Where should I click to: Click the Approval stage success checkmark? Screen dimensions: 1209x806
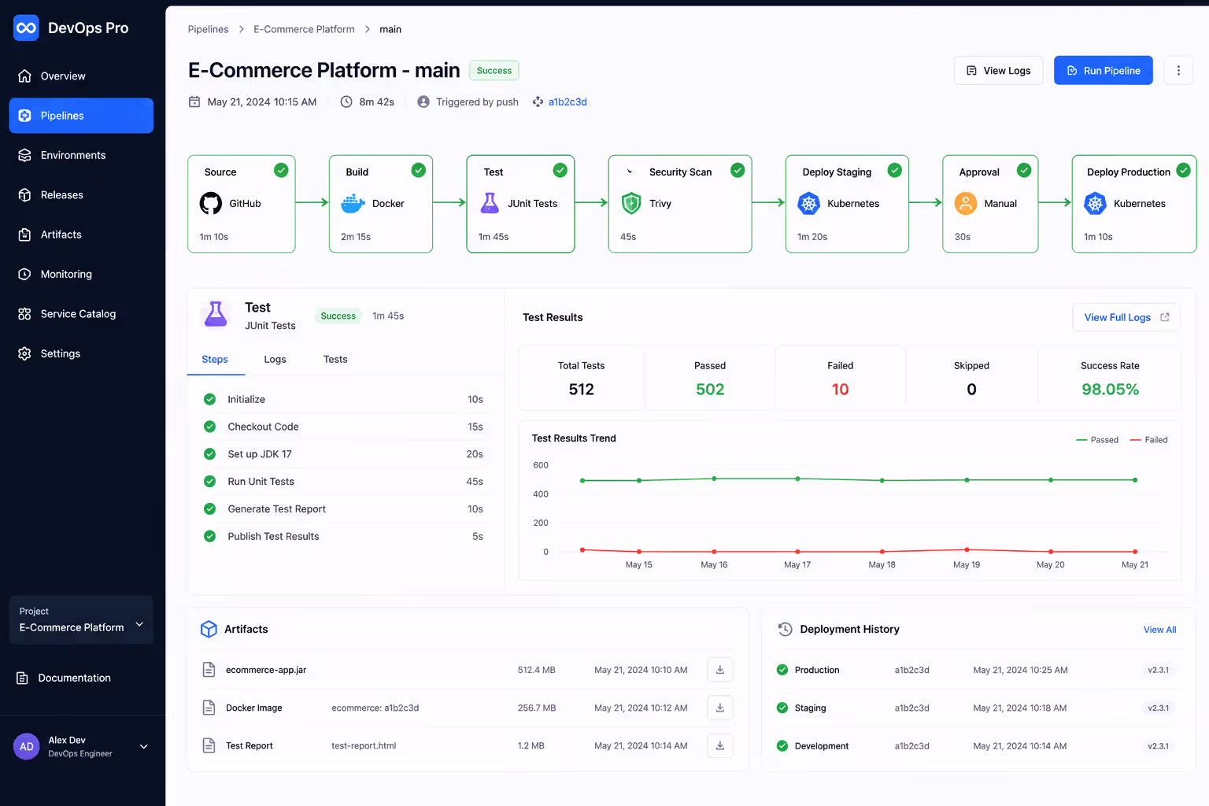[x=1024, y=170]
